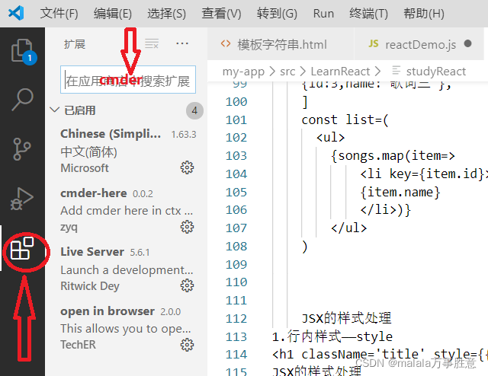The image size is (488, 376).
Task: Open the Explorer files icon
Action: click(x=22, y=51)
